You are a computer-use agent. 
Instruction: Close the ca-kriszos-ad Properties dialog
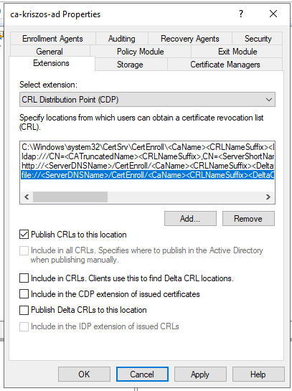click(273, 14)
